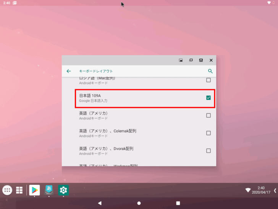Maximize the keyboard layout window
The width and height of the screenshot is (278, 209).
pos(201,60)
